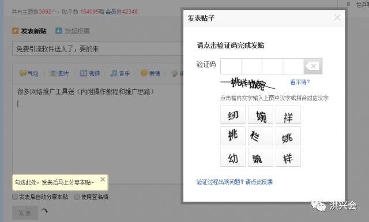Toggle the 使用签名档 checkbox
Screen dimensions: 369x222
(77, 197)
